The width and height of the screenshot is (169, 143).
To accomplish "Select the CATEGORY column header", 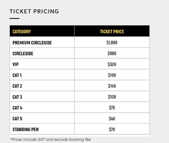I will (22, 32).
